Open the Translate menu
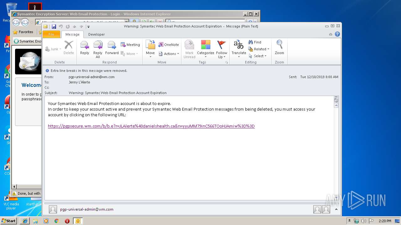Screen dimensions: 401x225 (239, 49)
